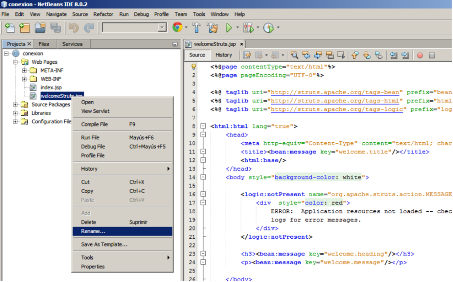This screenshot has height=282, width=453.
Task: Expand the Libraries node
Action: (15, 113)
